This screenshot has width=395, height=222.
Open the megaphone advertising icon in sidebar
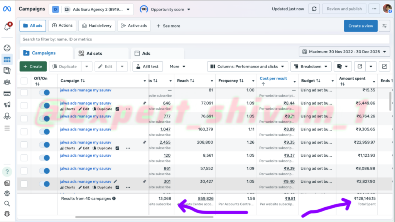pos(7,105)
